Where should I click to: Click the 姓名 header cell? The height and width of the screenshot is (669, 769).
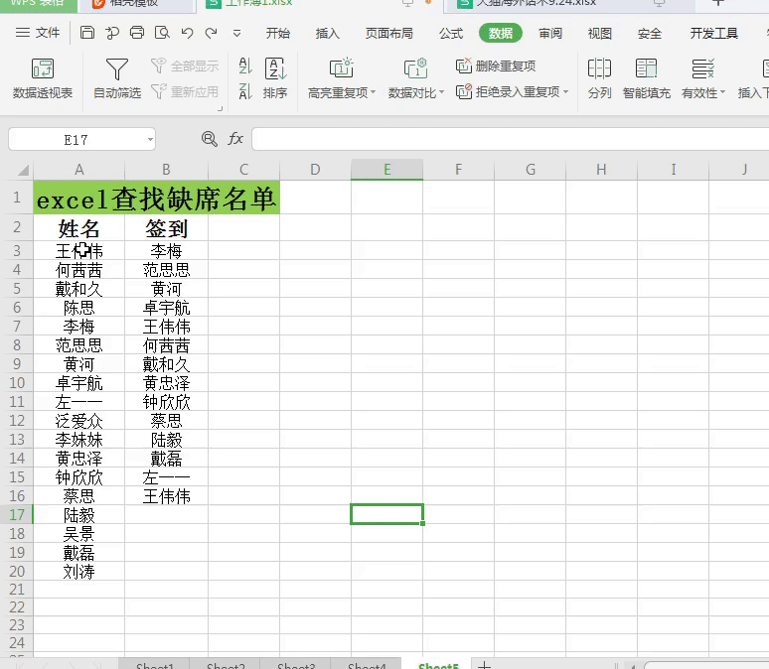pos(78,228)
